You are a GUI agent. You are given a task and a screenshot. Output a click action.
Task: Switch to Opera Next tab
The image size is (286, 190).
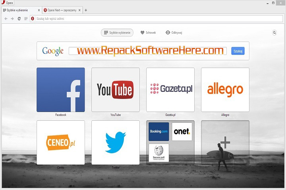[x=62, y=10]
